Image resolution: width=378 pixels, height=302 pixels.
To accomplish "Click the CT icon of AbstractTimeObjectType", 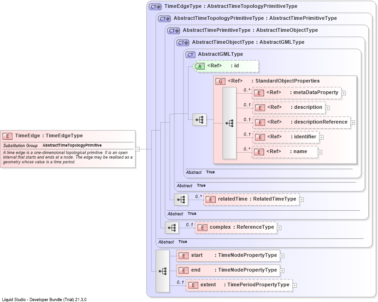I will tap(183, 43).
